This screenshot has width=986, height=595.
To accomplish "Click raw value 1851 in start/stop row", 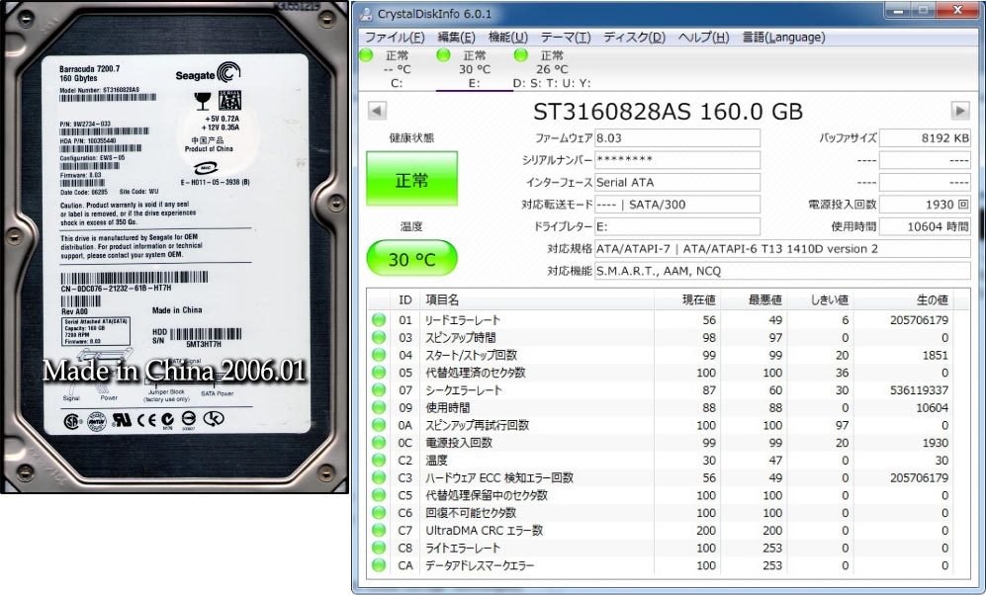I will pos(935,355).
